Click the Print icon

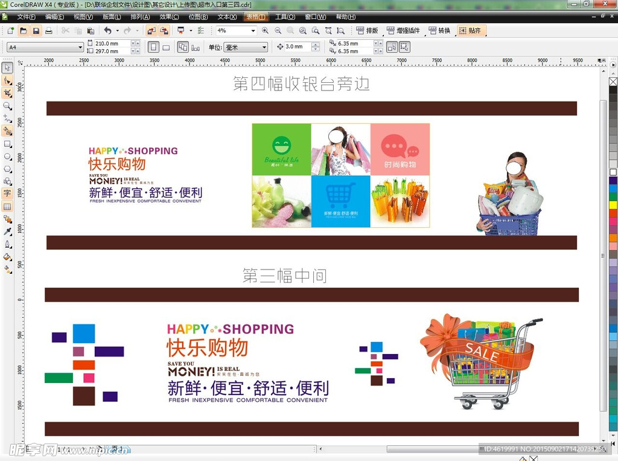point(49,31)
